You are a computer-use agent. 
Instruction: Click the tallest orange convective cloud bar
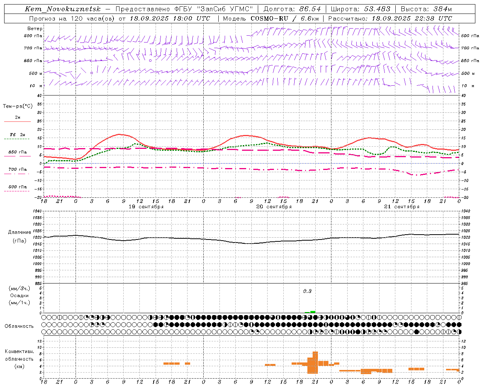pyautogui.click(x=315, y=362)
